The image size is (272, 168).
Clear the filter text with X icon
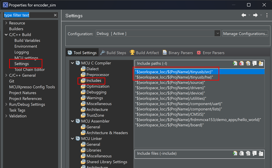pos(55,15)
